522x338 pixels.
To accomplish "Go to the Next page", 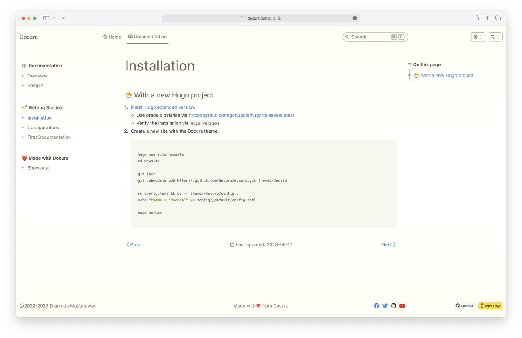I will click(388, 244).
